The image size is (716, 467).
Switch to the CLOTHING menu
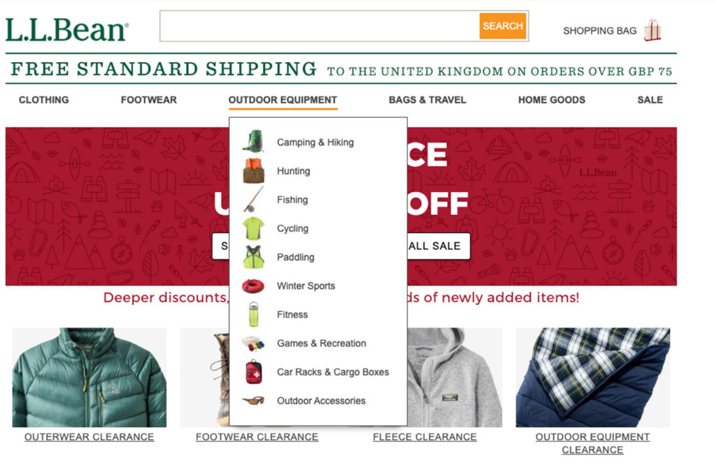[x=43, y=100]
